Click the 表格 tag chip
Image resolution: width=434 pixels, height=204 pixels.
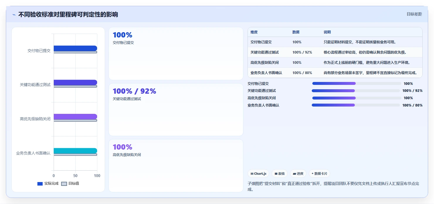pos(279,174)
